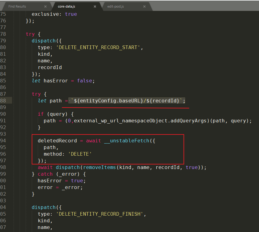Switch to the Find Results tab
259x232 pixels.
[x=18, y=6]
